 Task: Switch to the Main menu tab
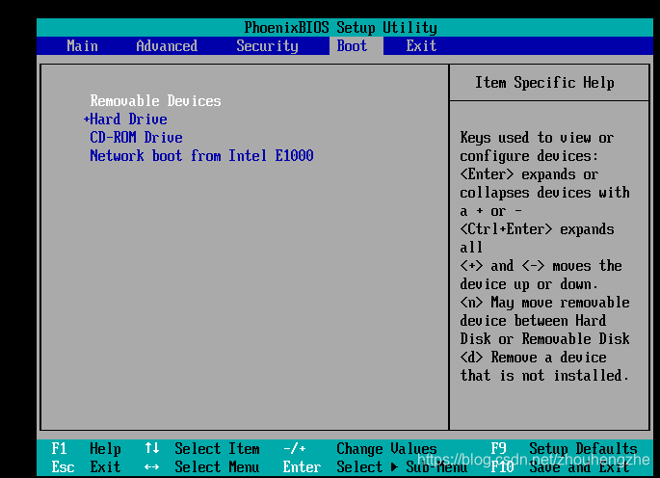[82, 46]
